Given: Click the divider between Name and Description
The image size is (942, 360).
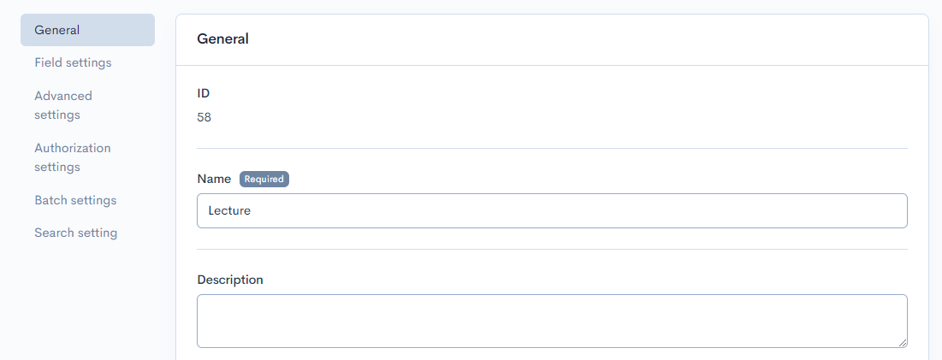Looking at the screenshot, I should click(552, 249).
